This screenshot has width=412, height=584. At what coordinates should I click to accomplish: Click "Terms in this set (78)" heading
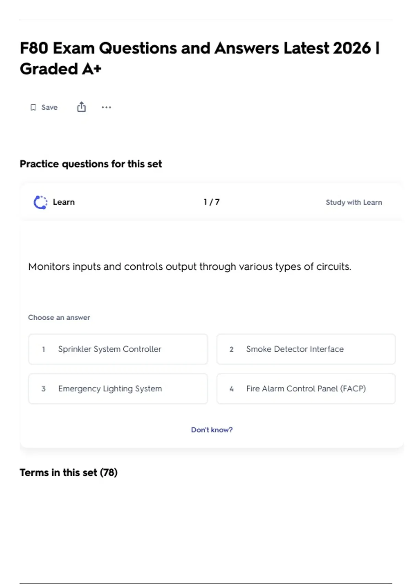point(68,473)
